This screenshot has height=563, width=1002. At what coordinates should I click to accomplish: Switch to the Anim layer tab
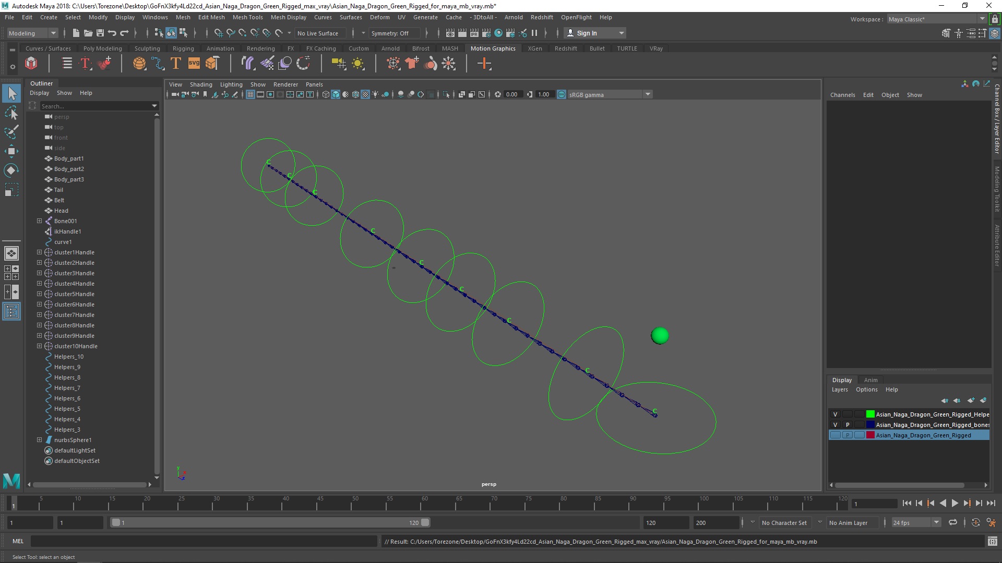(x=870, y=380)
